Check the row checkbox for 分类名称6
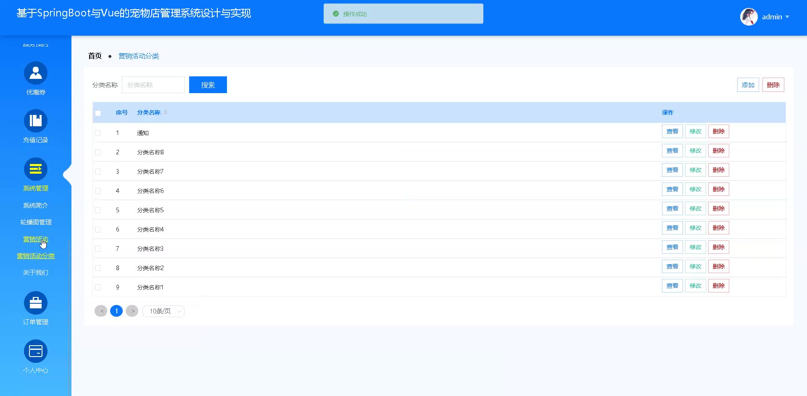Image resolution: width=807 pixels, height=396 pixels. [x=98, y=191]
